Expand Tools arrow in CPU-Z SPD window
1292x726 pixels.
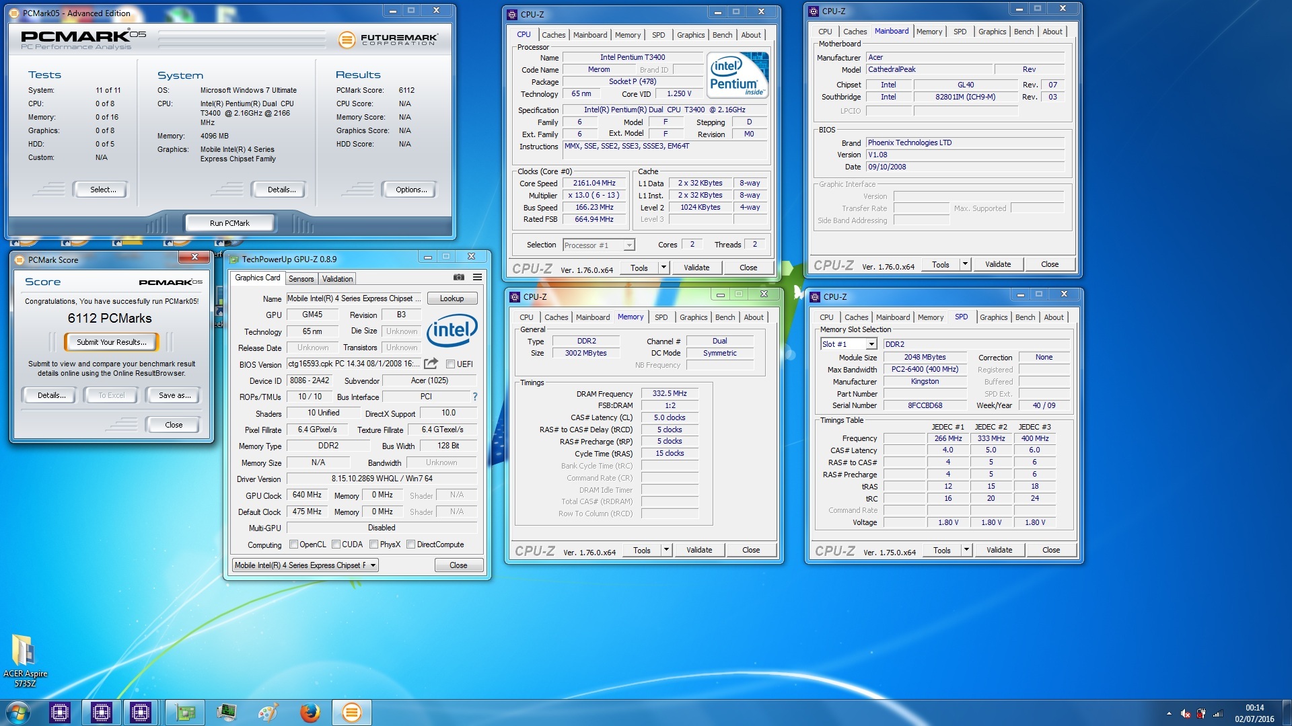[x=966, y=550]
